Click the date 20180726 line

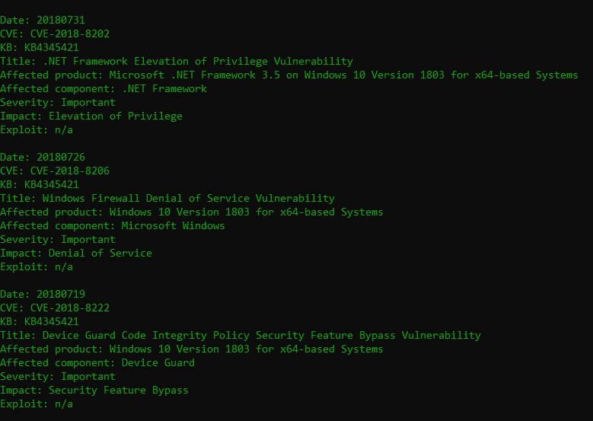point(43,157)
